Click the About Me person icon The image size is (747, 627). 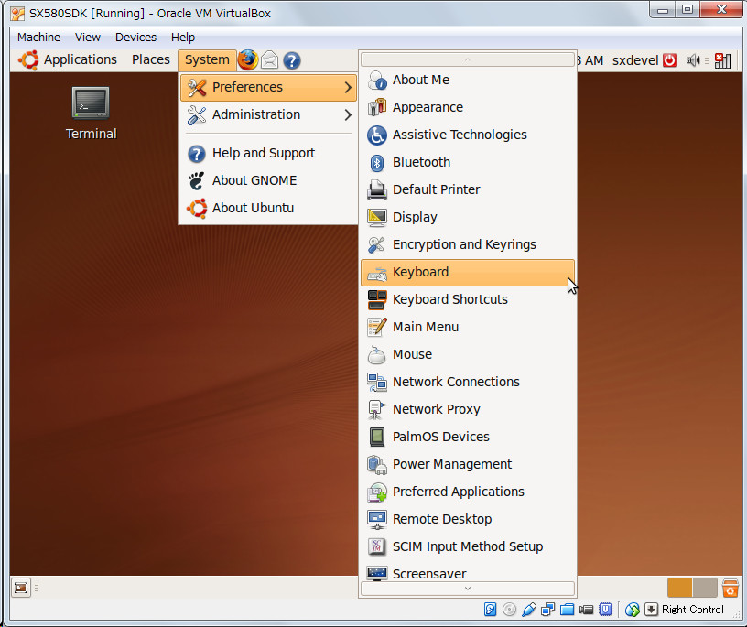tap(377, 80)
